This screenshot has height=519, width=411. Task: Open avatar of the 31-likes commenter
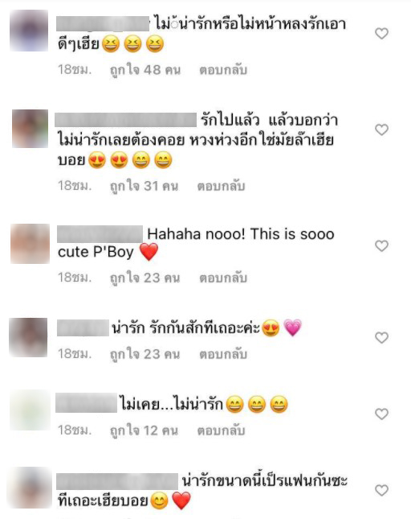tap(30, 129)
